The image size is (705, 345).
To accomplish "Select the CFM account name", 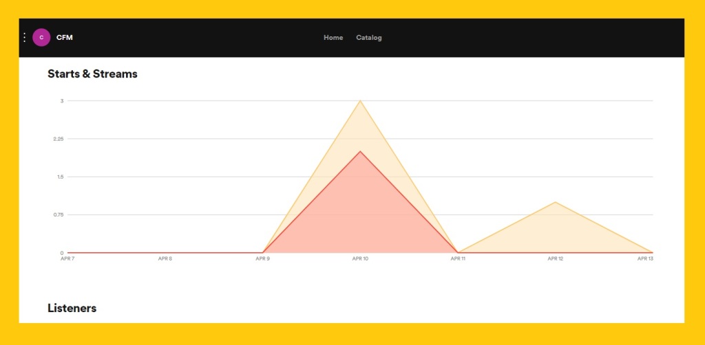I will pos(65,38).
